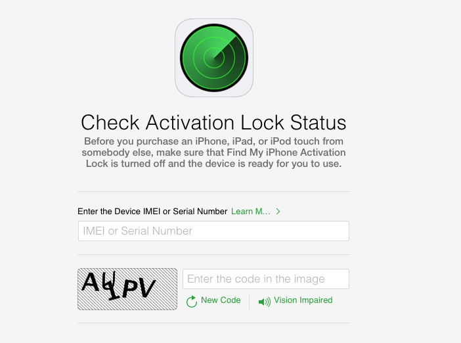Focus the IMEI or Serial Number field

point(213,231)
